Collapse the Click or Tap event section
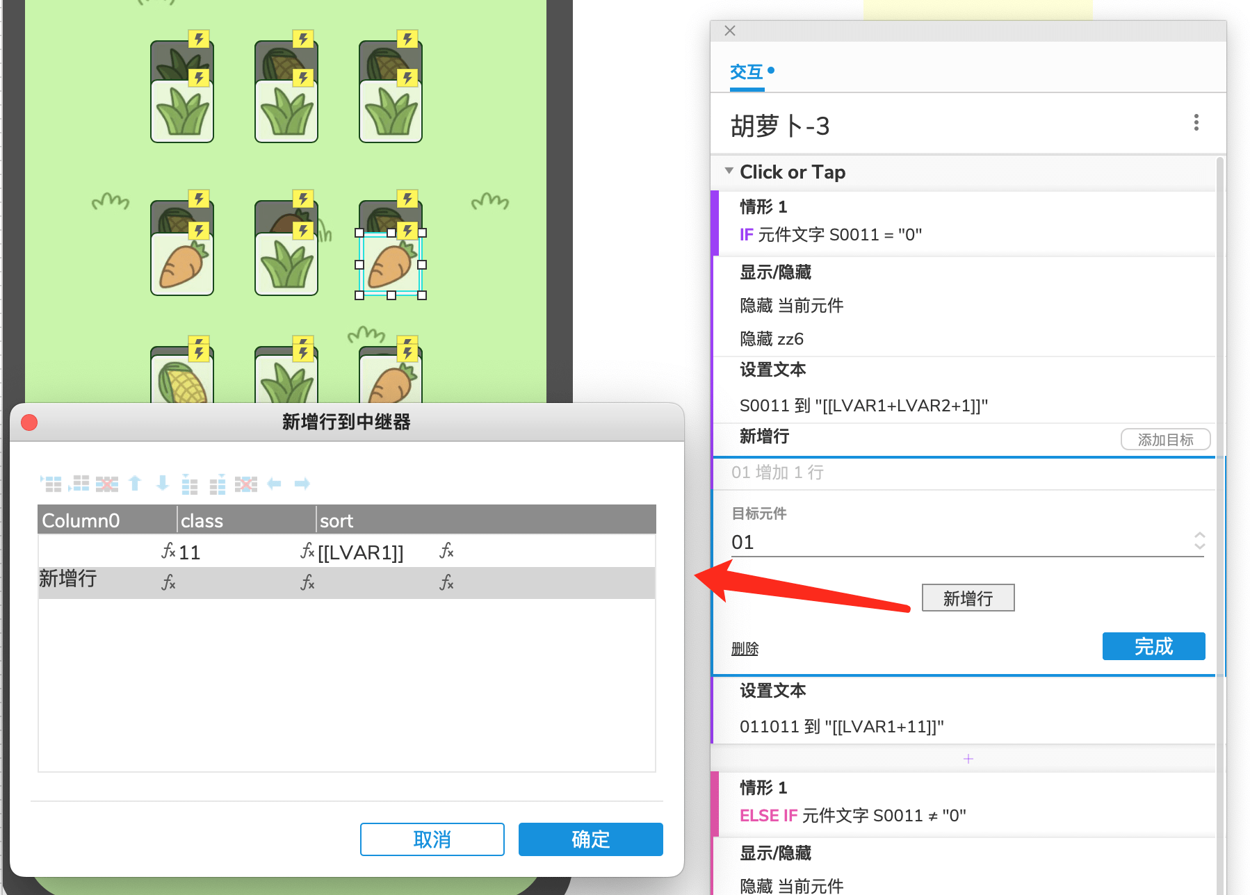1250x895 pixels. coord(729,172)
